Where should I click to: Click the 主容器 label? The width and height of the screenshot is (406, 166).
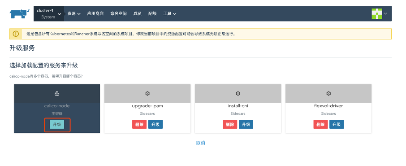tap(57, 114)
